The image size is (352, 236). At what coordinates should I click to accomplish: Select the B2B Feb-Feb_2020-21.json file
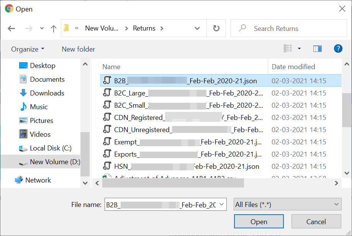coord(221,81)
